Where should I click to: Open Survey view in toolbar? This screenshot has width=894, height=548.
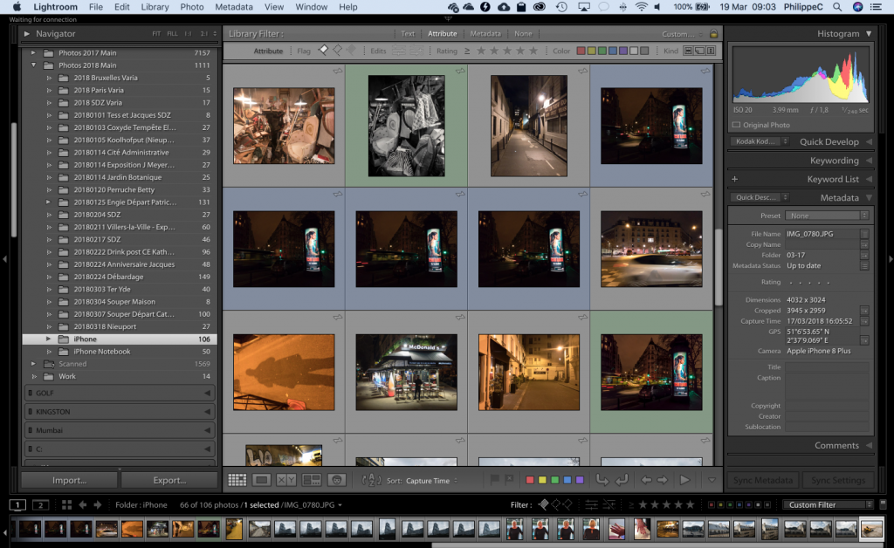coord(312,480)
